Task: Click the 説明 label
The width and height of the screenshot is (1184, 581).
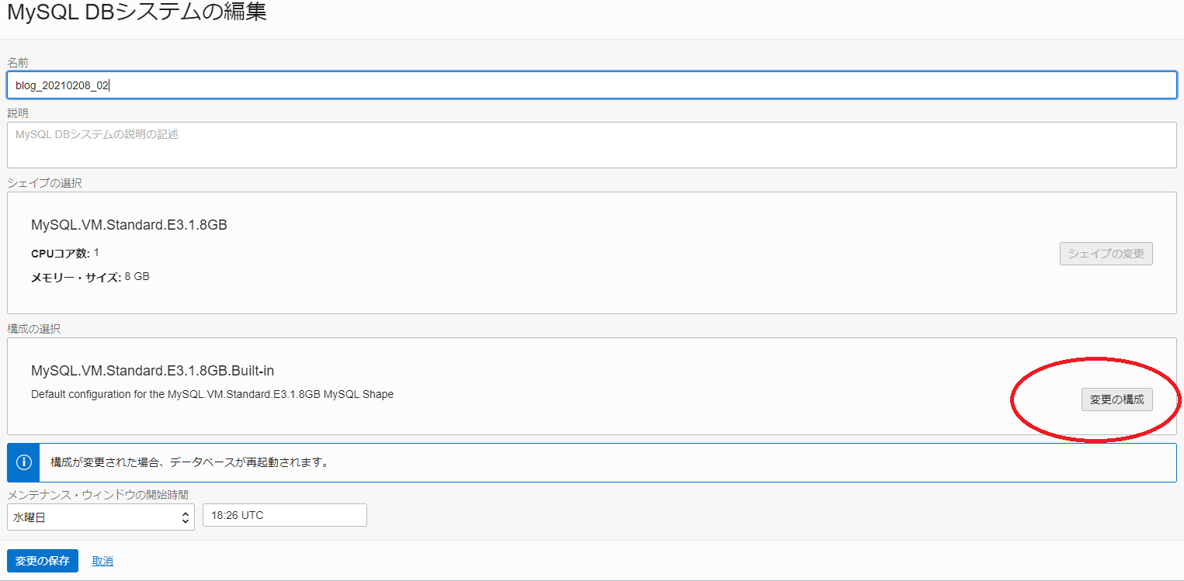Action: pos(18,112)
